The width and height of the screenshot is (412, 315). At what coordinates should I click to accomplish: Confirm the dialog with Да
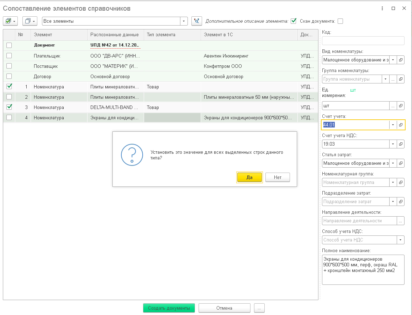249,177
